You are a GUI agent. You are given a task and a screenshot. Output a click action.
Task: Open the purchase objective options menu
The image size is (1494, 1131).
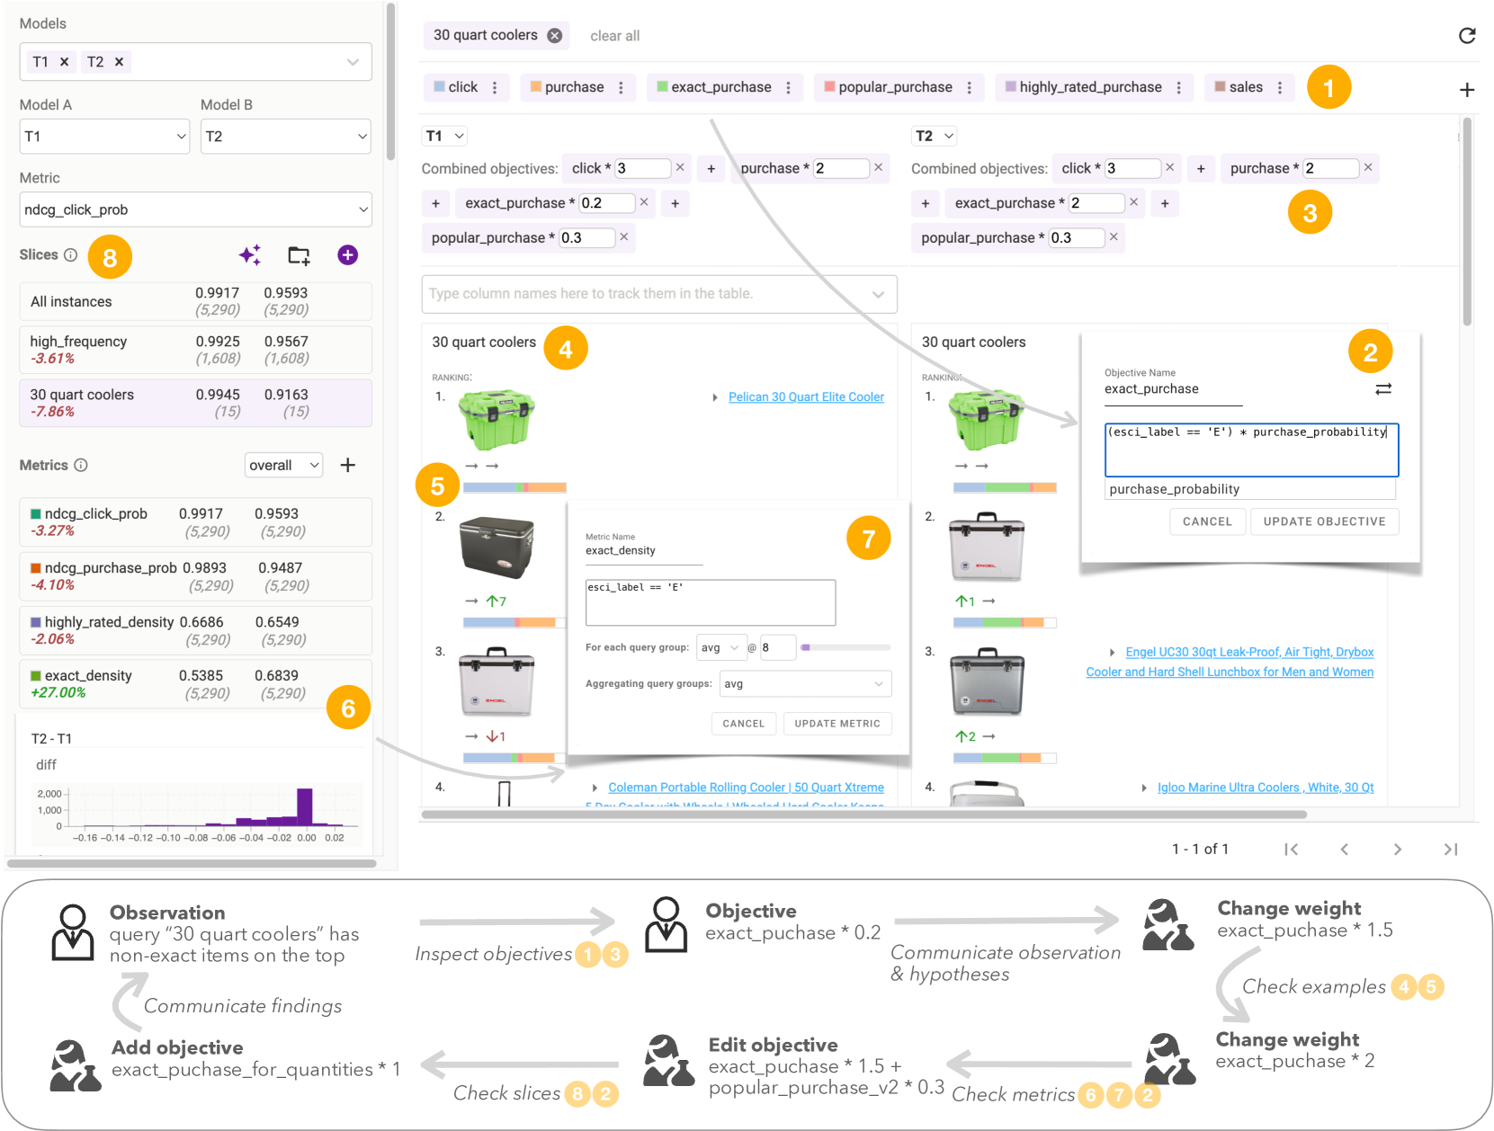click(621, 87)
